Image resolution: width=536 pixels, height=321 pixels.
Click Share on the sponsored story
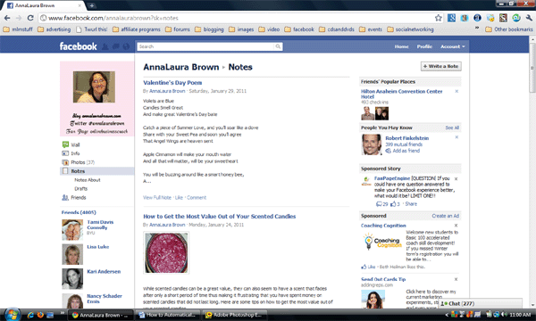pyautogui.click(x=411, y=204)
